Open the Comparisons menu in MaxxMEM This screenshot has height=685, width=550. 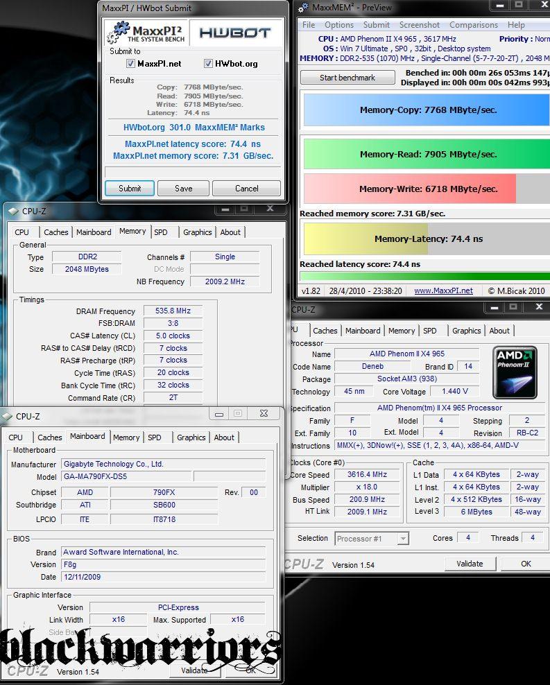pos(474,25)
